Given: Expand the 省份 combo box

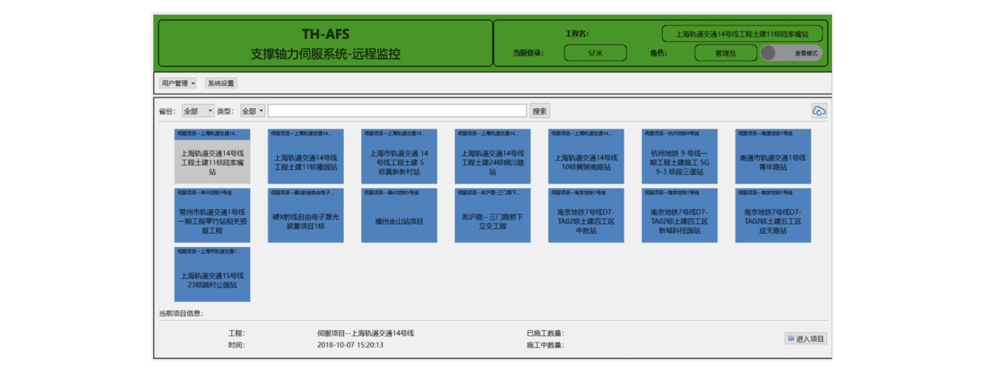Looking at the screenshot, I should [198, 111].
